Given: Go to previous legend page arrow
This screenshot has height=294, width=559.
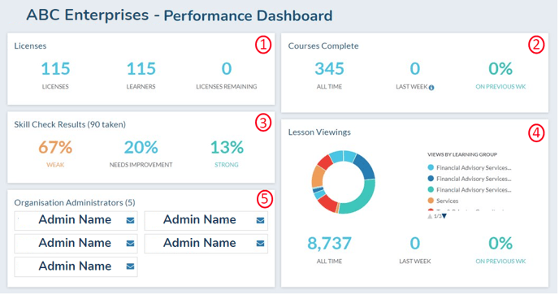Looking at the screenshot, I should click(430, 216).
